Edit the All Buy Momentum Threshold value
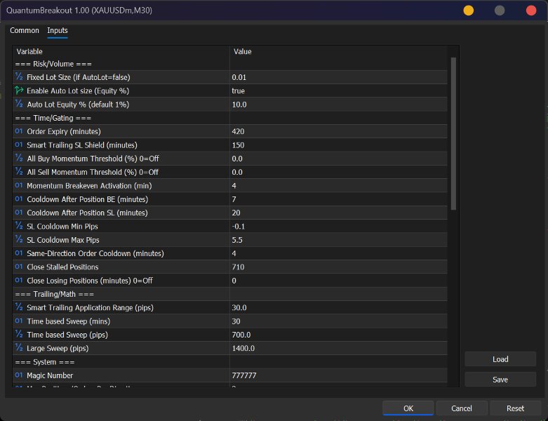This screenshot has width=548, height=421. 338,159
